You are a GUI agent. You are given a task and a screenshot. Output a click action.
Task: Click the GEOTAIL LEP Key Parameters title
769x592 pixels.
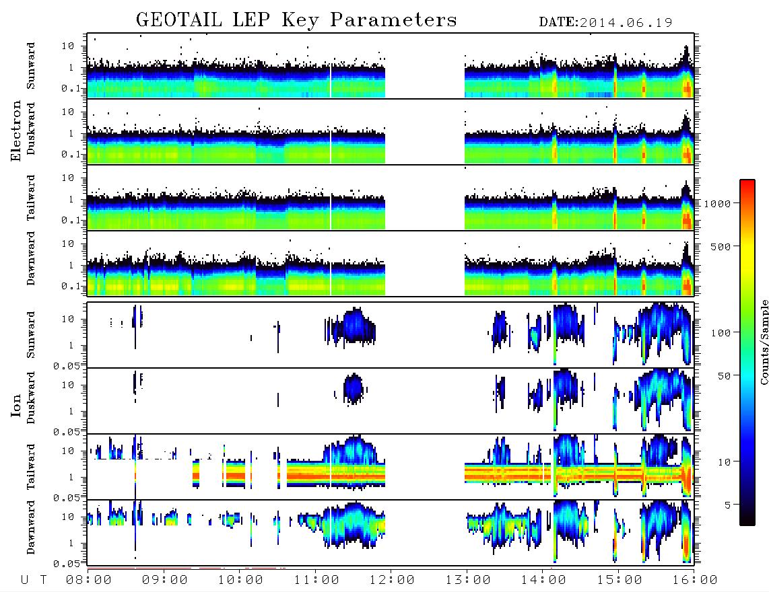point(296,20)
